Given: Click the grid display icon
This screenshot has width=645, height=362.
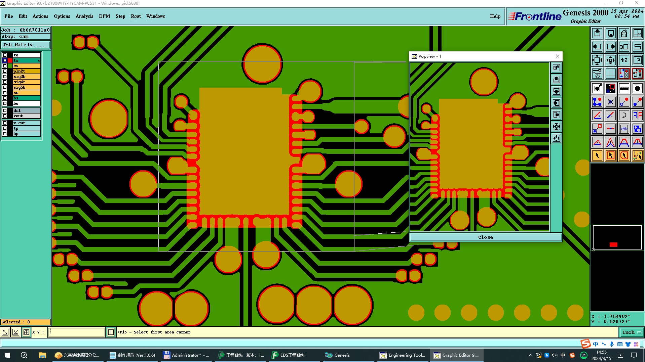Looking at the screenshot, I should pos(610,74).
